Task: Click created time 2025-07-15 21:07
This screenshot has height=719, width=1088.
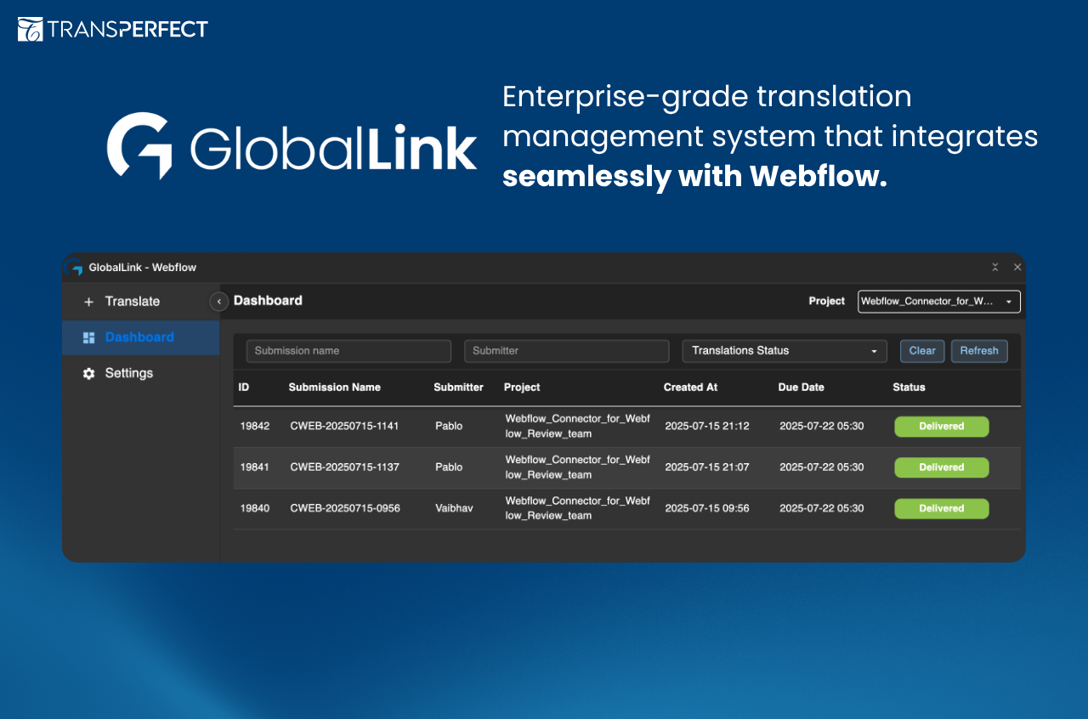Action: [x=707, y=467]
